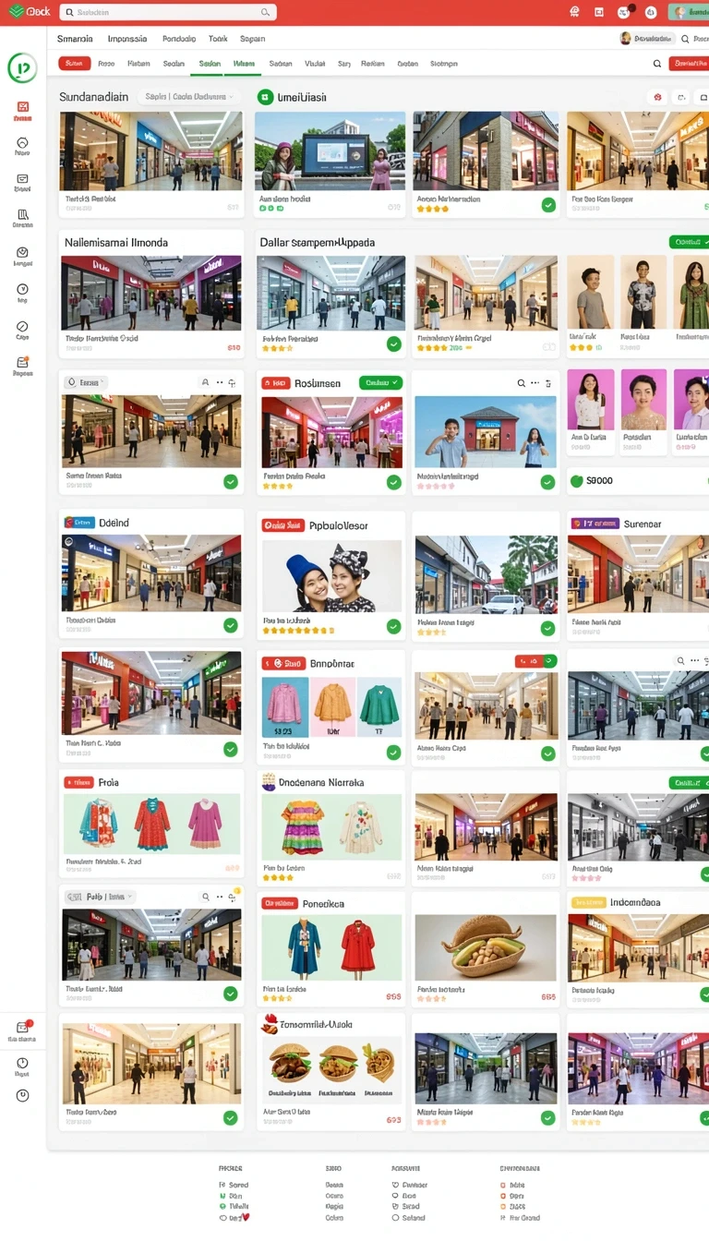Open the Sapia dropdown next to Sundanadiain

click(x=187, y=97)
